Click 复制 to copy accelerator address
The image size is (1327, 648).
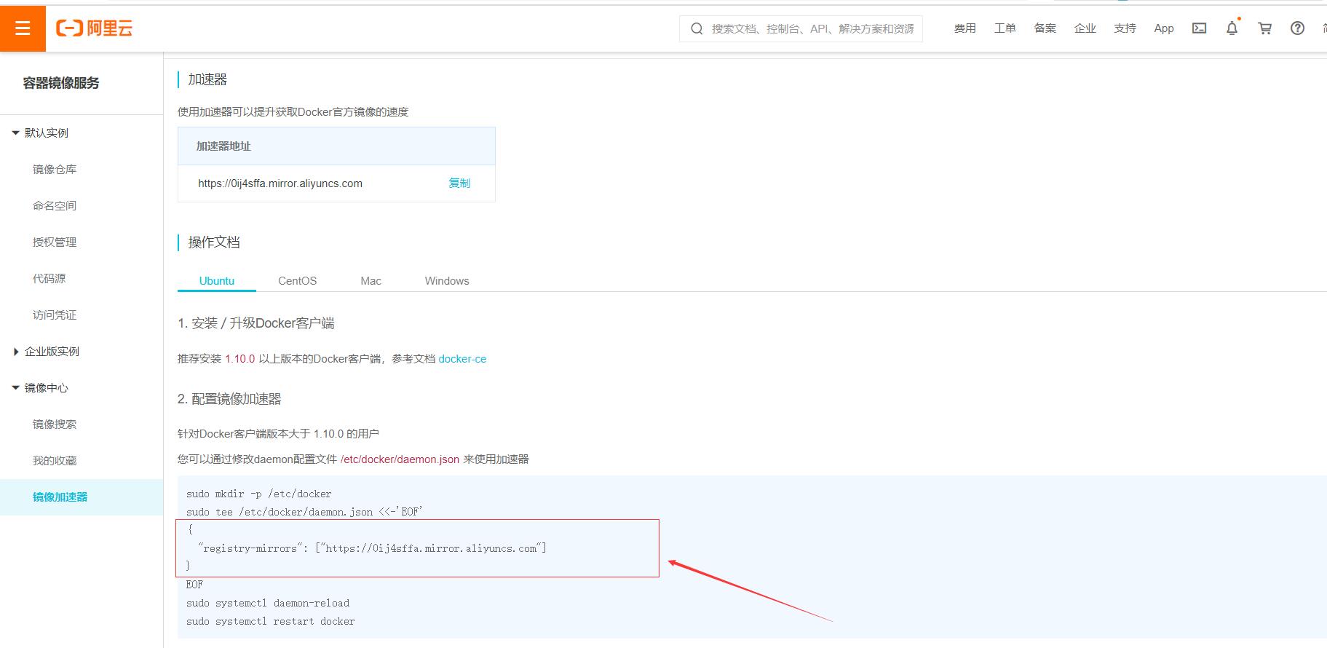click(x=459, y=183)
